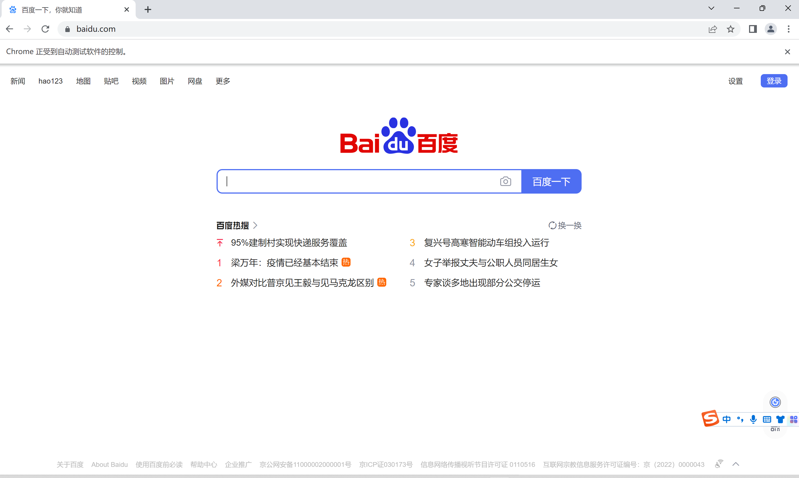
Task: Open a new tab with plus button
Action: click(x=148, y=10)
